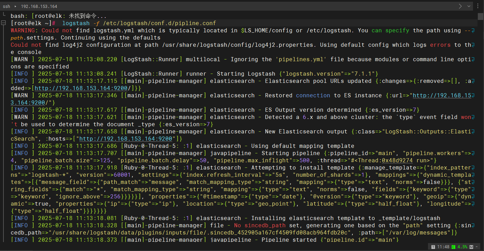The image size is (484, 251).
Task: Click the 'bash:' text on the first line
Action: 19,16
